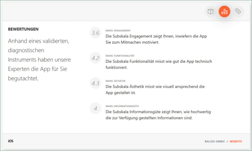
Task: Click the Funktionalität subscale description text
Action: 159,65
